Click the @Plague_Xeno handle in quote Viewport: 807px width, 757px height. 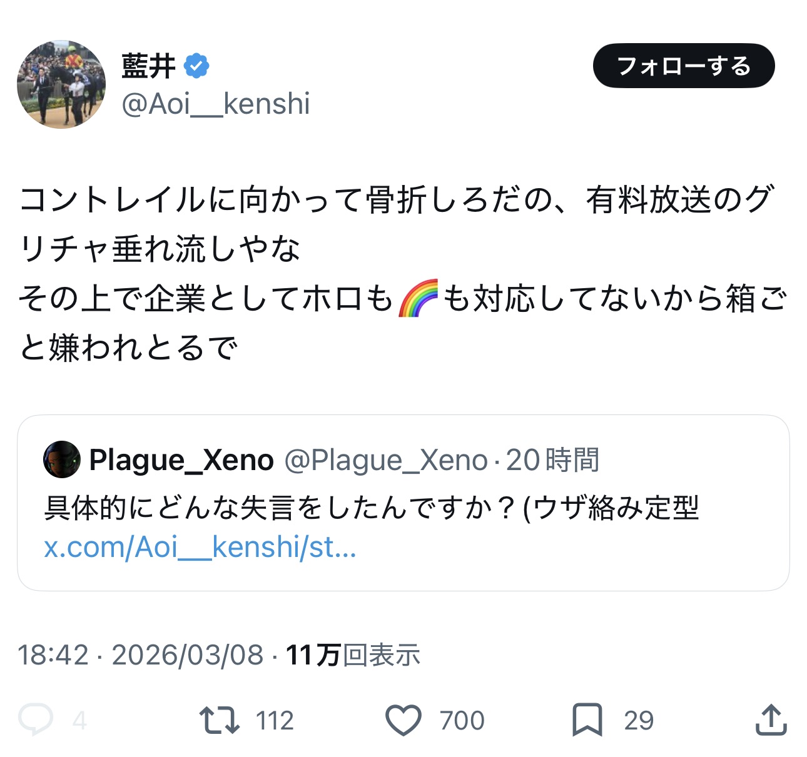pyautogui.click(x=385, y=460)
